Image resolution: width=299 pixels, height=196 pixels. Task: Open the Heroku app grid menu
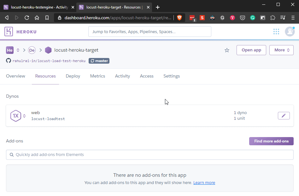coord(276,32)
